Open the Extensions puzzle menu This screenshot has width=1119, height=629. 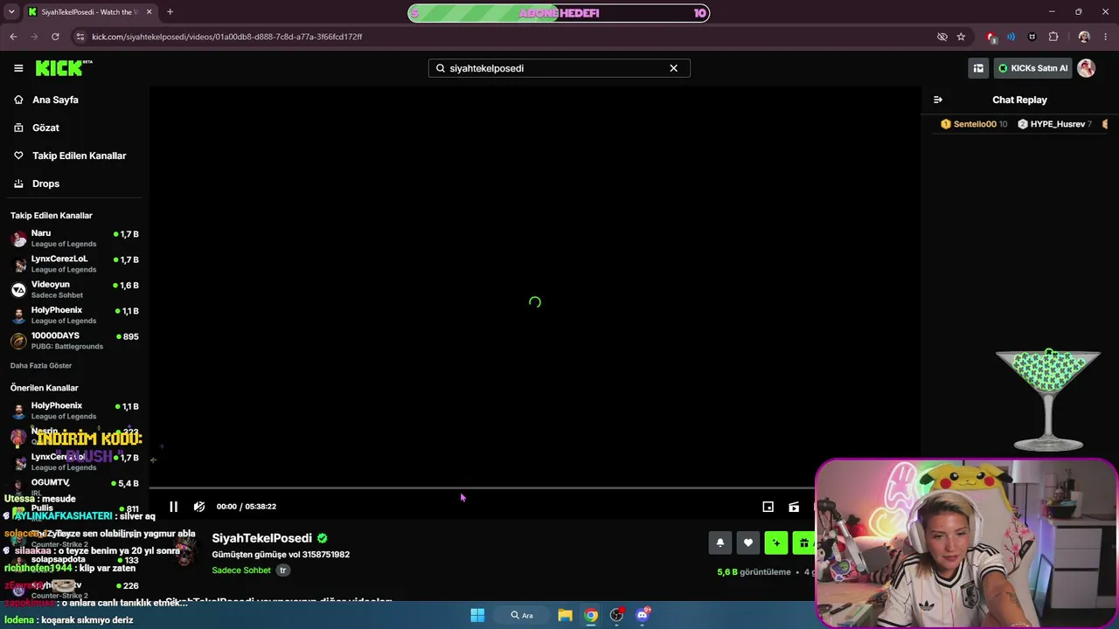[x=1053, y=37]
